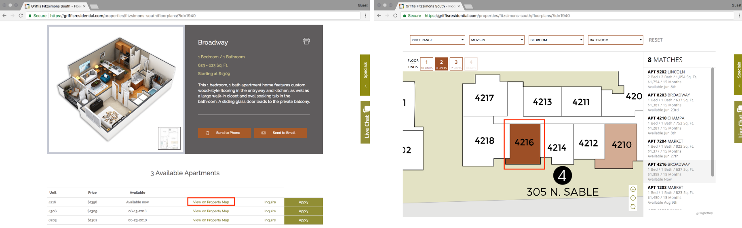
Task: Open the Live Chat side tab in the left window
Action: pyautogui.click(x=366, y=122)
